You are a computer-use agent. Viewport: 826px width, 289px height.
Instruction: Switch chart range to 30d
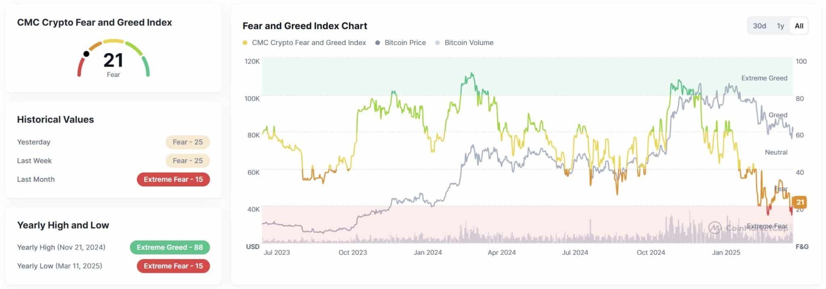point(759,26)
